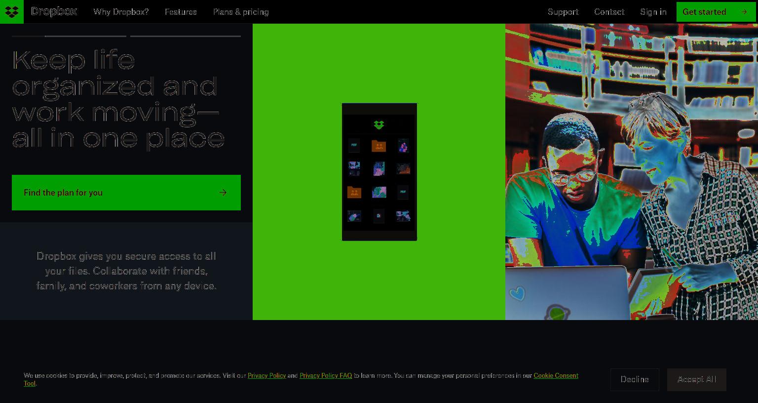The width and height of the screenshot is (758, 403).
Task: Open the Why Dropbox? menu
Action: pos(121,12)
